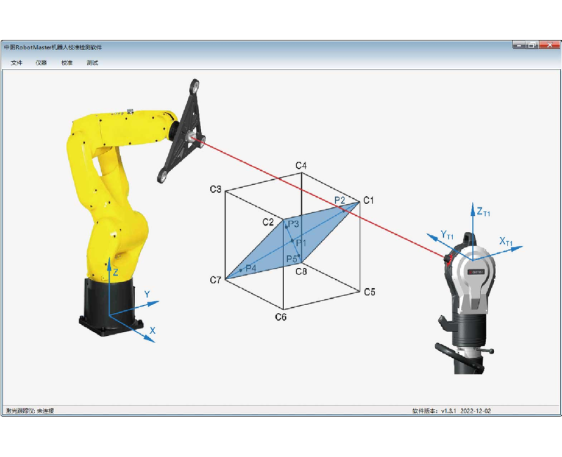The width and height of the screenshot is (562, 457).
Task: Select the 测试 menu
Action: (x=92, y=63)
